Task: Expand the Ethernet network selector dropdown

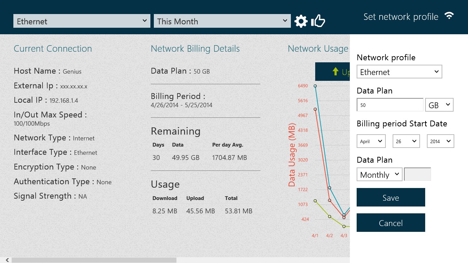Action: pyautogui.click(x=82, y=21)
